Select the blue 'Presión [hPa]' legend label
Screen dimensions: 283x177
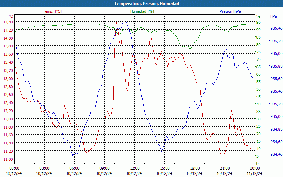231,11
